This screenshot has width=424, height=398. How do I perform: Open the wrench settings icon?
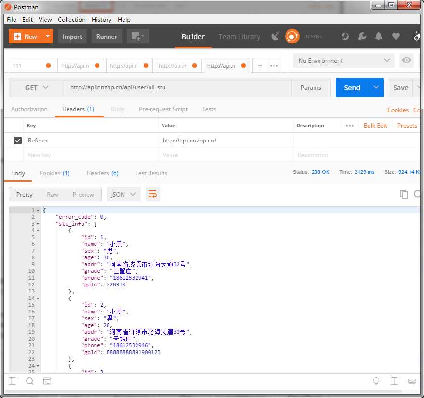point(362,36)
